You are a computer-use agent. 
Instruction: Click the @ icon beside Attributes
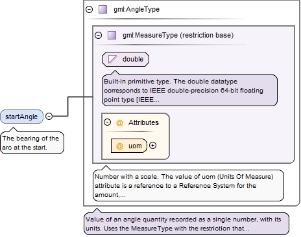click(119, 123)
